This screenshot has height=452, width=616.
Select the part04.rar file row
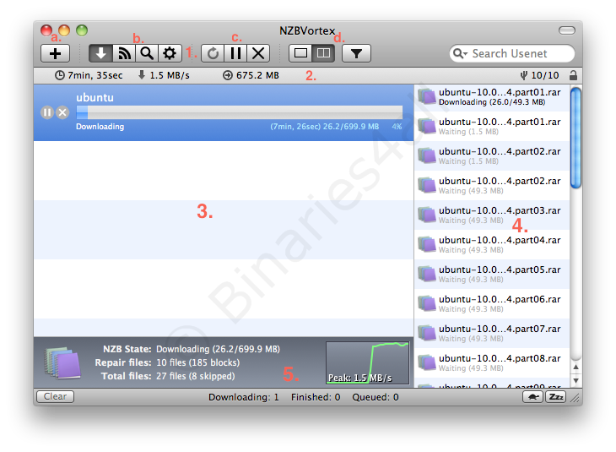[492, 244]
